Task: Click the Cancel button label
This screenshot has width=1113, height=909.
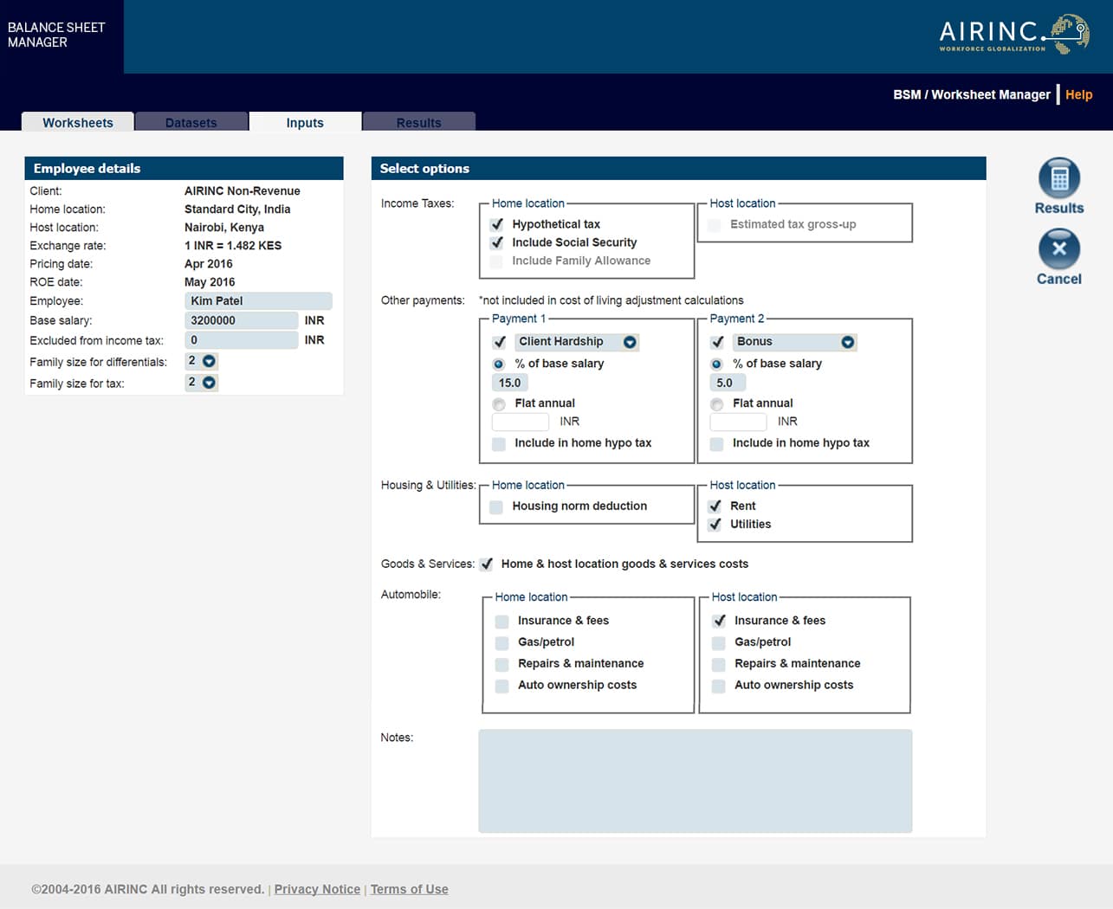Action: click(x=1058, y=279)
